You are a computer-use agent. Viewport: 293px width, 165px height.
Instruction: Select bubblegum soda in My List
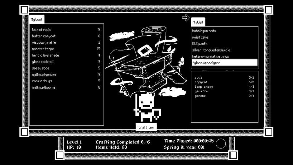pos(225,31)
